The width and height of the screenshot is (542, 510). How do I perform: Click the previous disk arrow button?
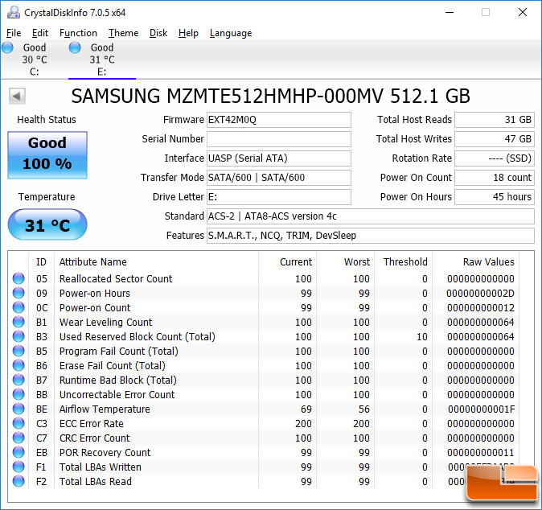(17, 96)
